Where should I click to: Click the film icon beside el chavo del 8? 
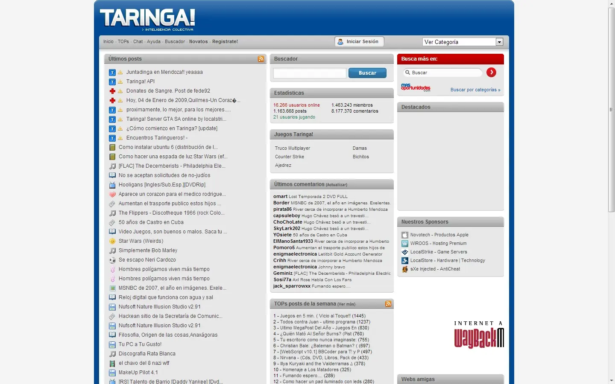click(112, 363)
